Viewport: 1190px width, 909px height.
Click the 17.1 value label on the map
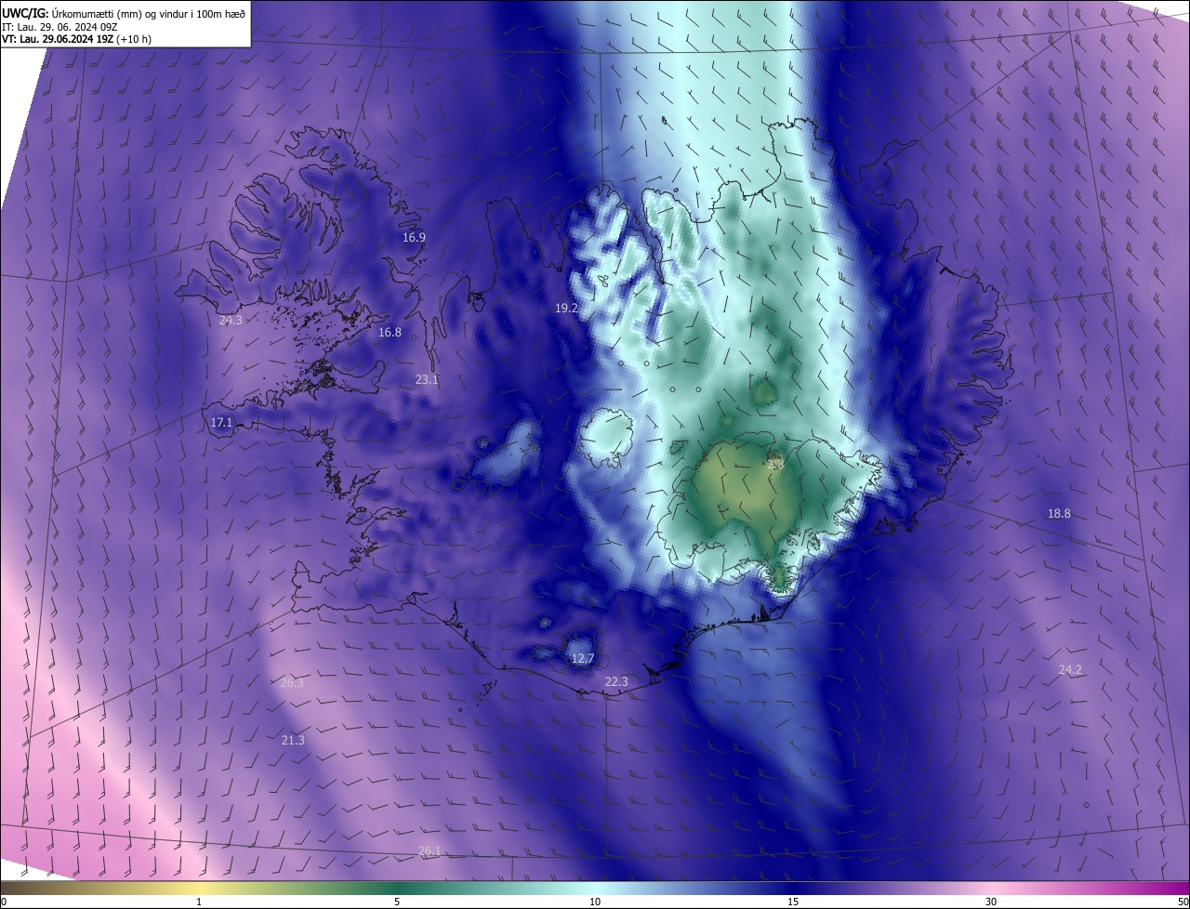(221, 423)
